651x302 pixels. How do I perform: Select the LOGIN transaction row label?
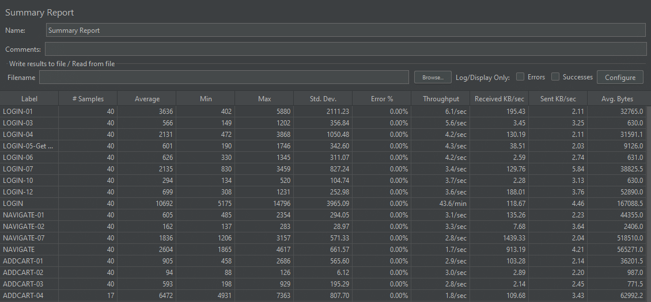pos(13,204)
